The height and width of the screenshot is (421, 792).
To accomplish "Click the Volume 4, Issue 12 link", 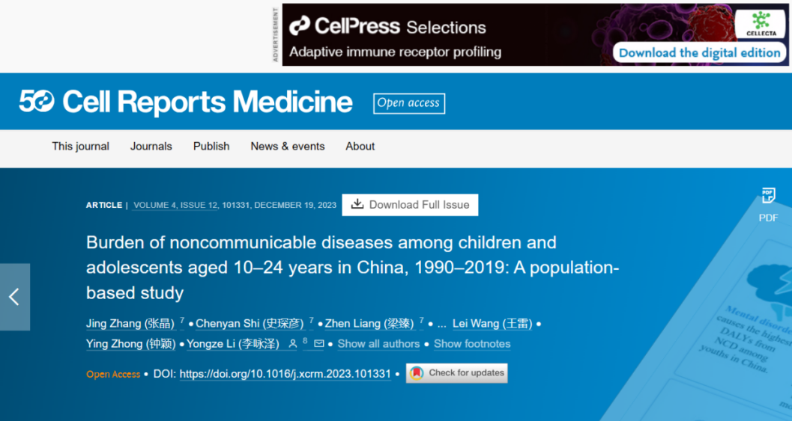I will pyautogui.click(x=175, y=205).
